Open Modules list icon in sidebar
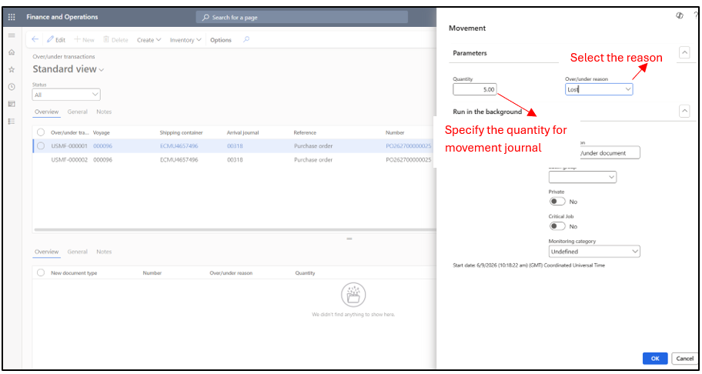Image resolution: width=702 pixels, height=374 pixels. pyautogui.click(x=12, y=122)
